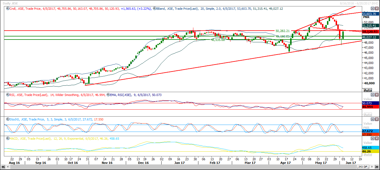Toggle Auto scaling on the price axis
This screenshot has height=170, width=380.
tap(368, 90)
